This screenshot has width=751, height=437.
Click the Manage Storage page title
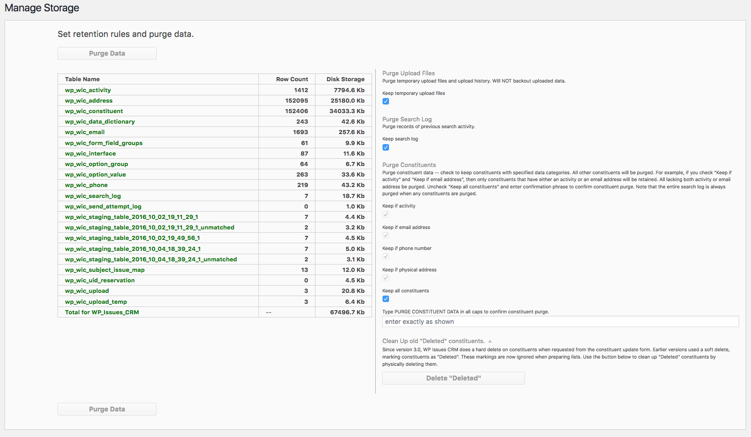42,8
